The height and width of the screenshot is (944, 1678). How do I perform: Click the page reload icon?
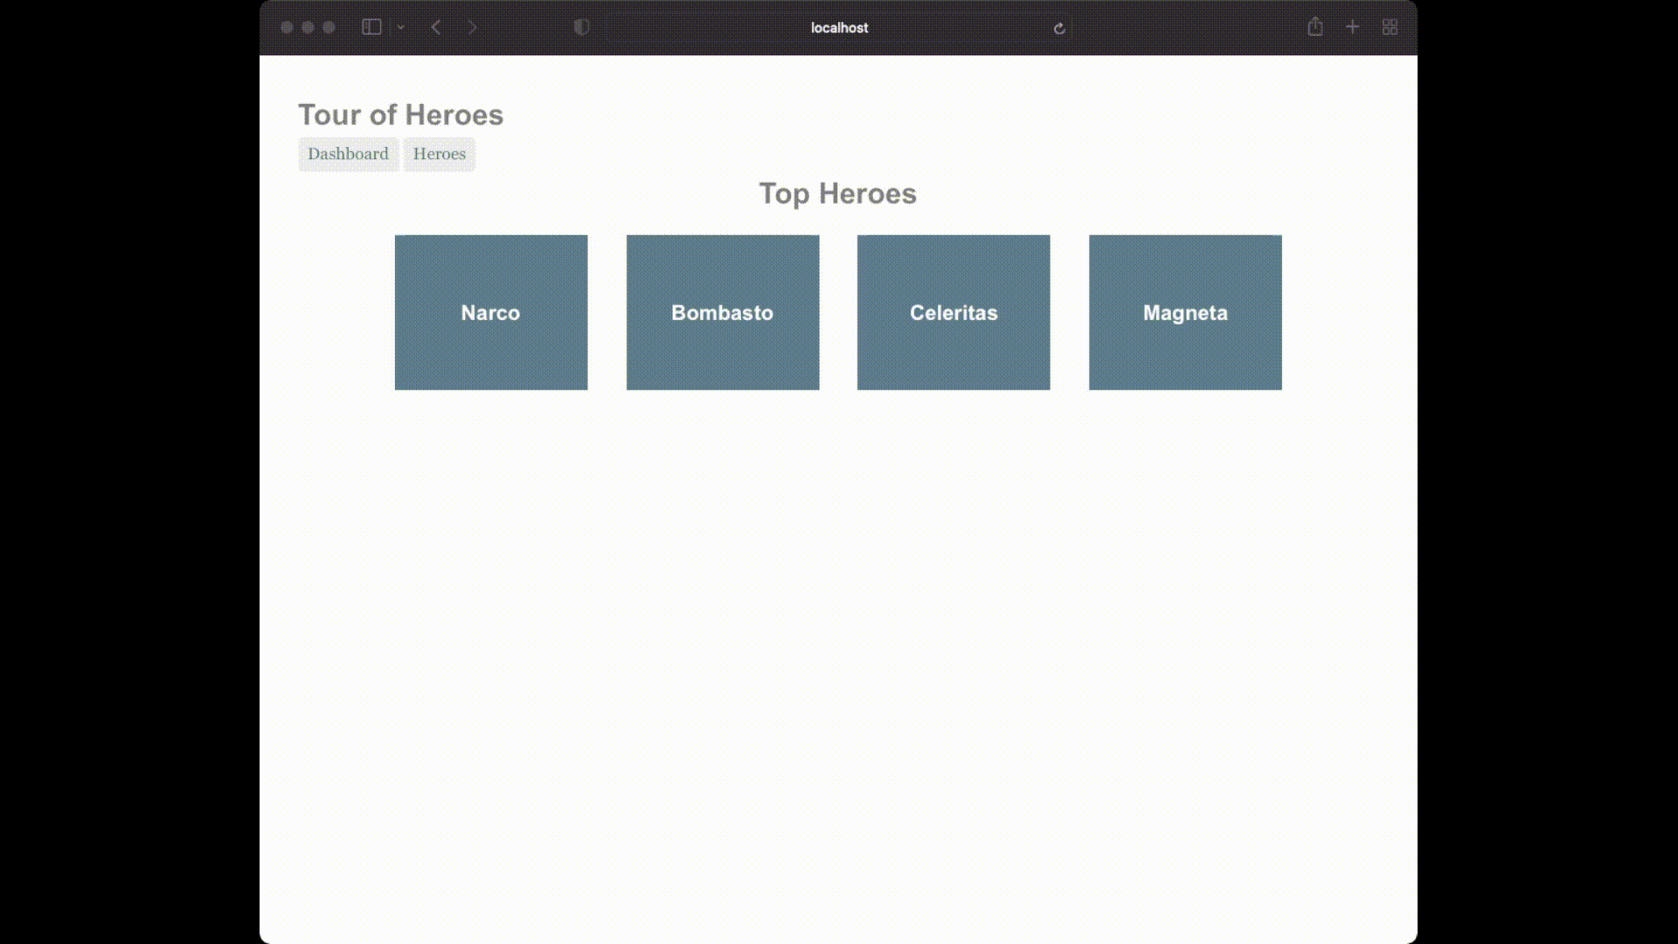[1058, 28]
